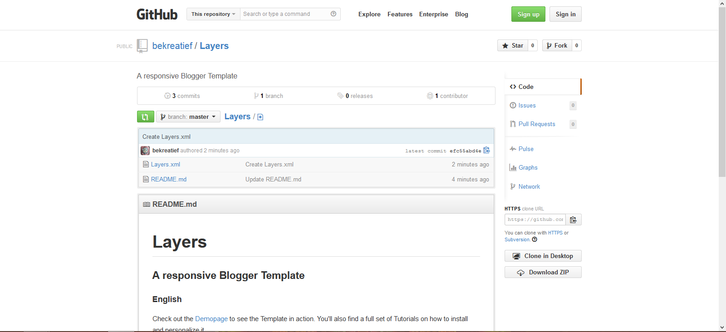The image size is (726, 332).
Task: Open the Layers.xml file
Action: pyautogui.click(x=166, y=165)
